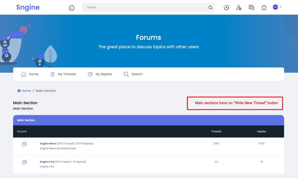Click the Sngine logo
Viewport: 298px width, 178px height.
[28, 7]
